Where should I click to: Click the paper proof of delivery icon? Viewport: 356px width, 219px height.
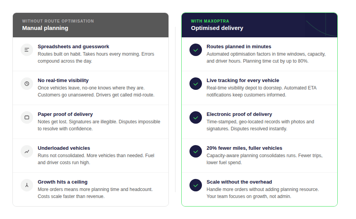tap(27, 117)
